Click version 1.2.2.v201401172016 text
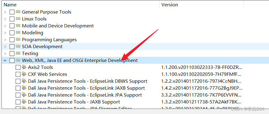 (201, 81)
